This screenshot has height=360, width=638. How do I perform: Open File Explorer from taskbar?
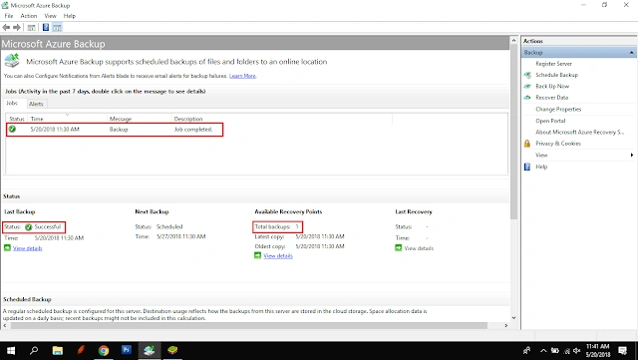pos(58,350)
